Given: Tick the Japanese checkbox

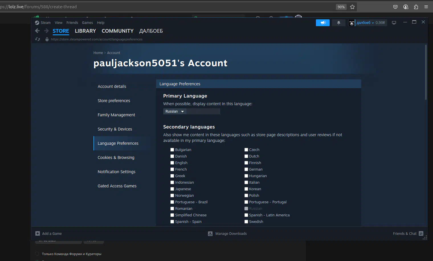Looking at the screenshot, I should tap(172, 189).
